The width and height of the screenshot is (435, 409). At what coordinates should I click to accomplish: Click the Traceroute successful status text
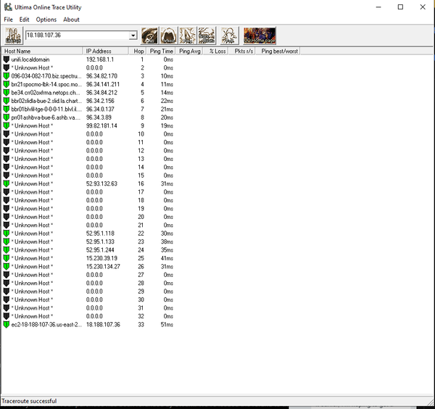[29, 401]
